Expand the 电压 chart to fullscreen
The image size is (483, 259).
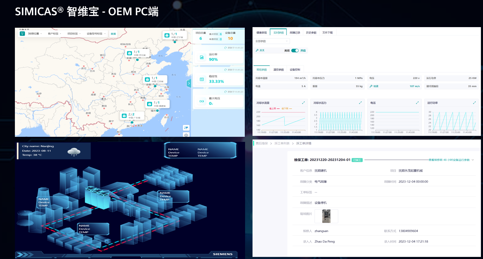pyautogui.click(x=417, y=103)
